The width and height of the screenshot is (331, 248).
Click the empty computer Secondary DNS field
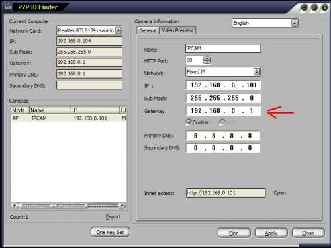tap(89, 85)
